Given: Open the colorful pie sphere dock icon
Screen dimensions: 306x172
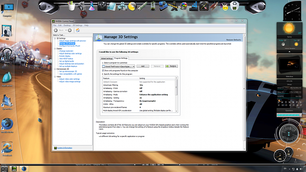Looking at the screenshot, I should coord(184,6).
